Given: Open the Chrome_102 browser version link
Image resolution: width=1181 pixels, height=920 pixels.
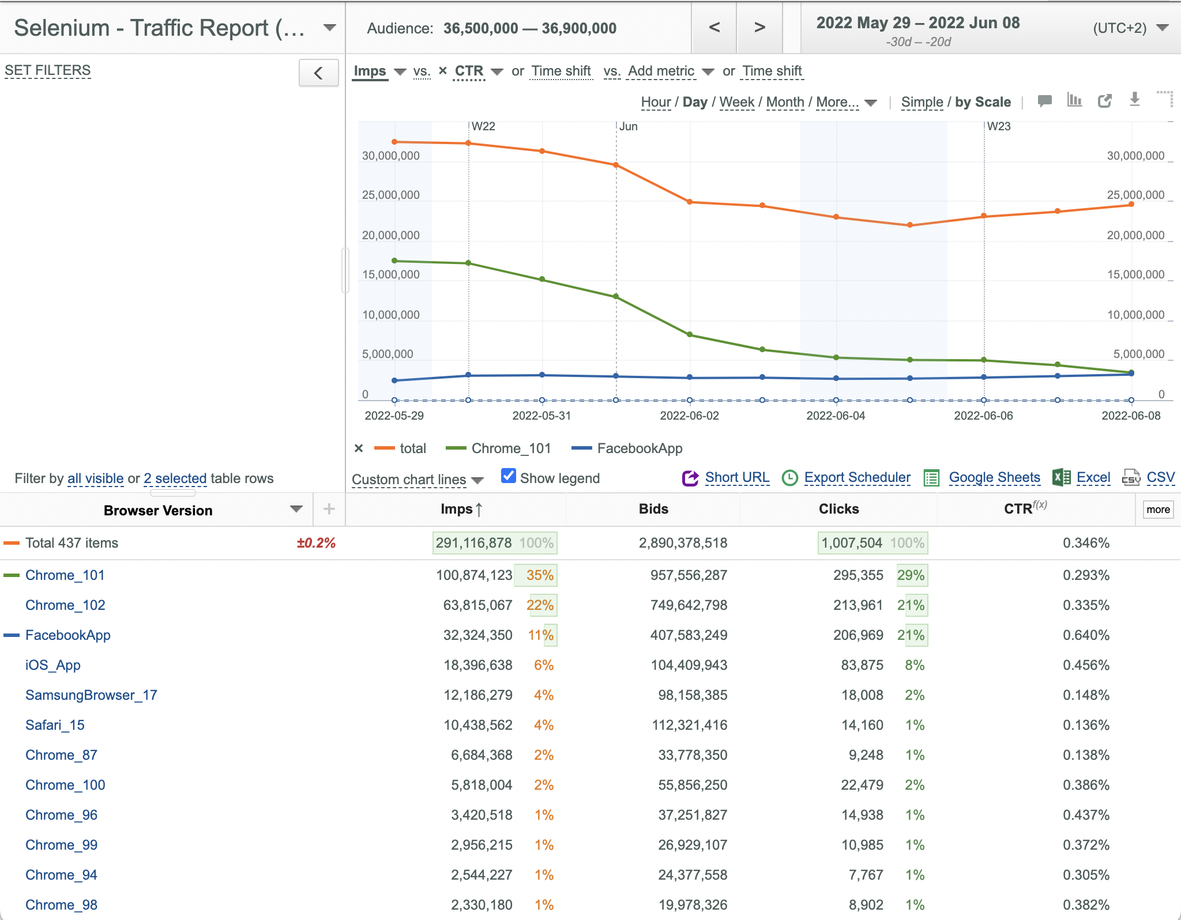Looking at the screenshot, I should click(65, 605).
